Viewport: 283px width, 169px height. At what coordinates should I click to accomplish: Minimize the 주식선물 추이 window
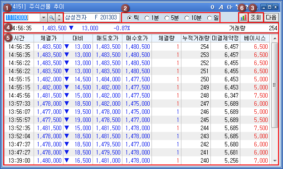point(263,7)
